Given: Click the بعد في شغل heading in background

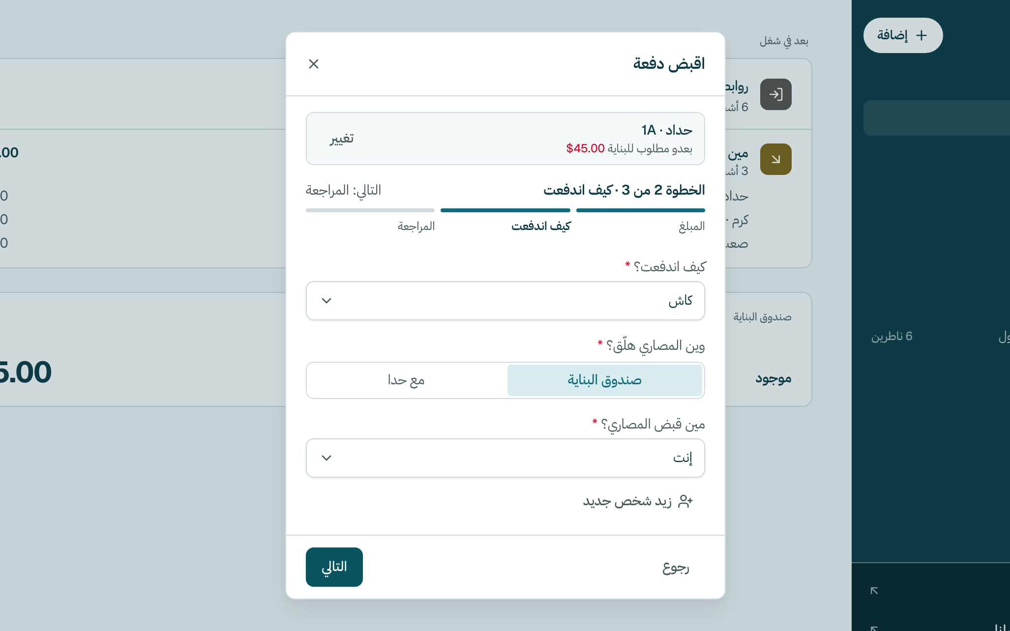Looking at the screenshot, I should [x=784, y=41].
